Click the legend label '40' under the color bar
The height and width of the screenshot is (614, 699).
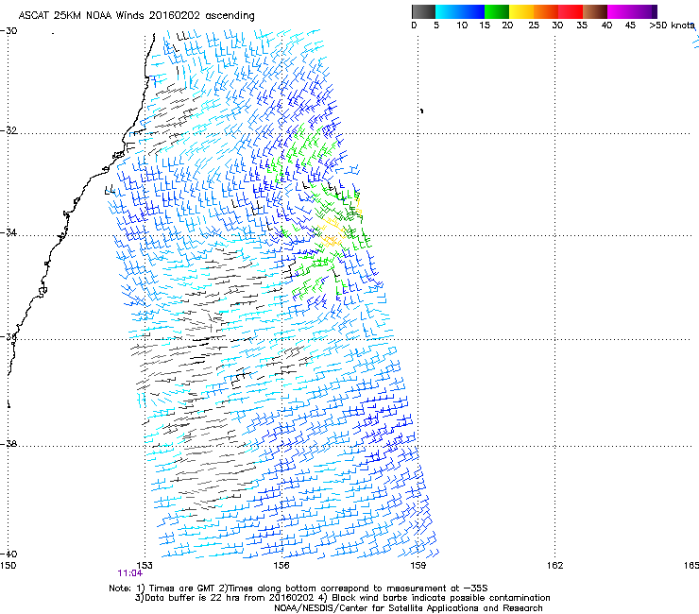(x=606, y=26)
